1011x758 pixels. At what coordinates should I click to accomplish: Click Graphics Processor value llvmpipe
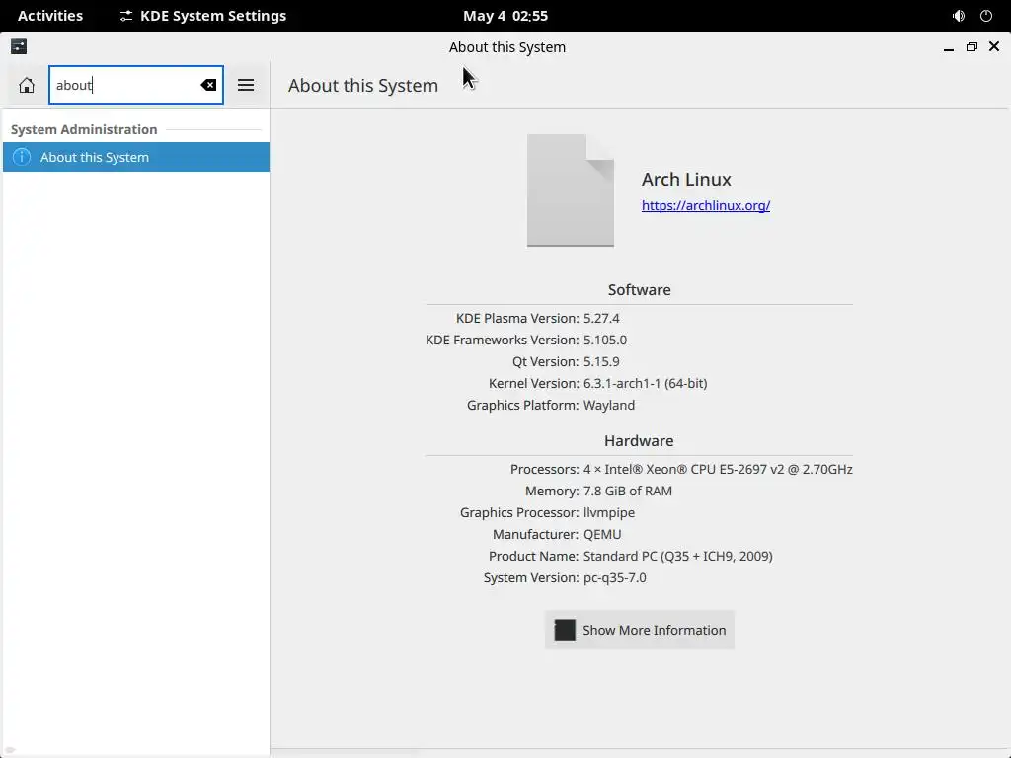click(609, 513)
